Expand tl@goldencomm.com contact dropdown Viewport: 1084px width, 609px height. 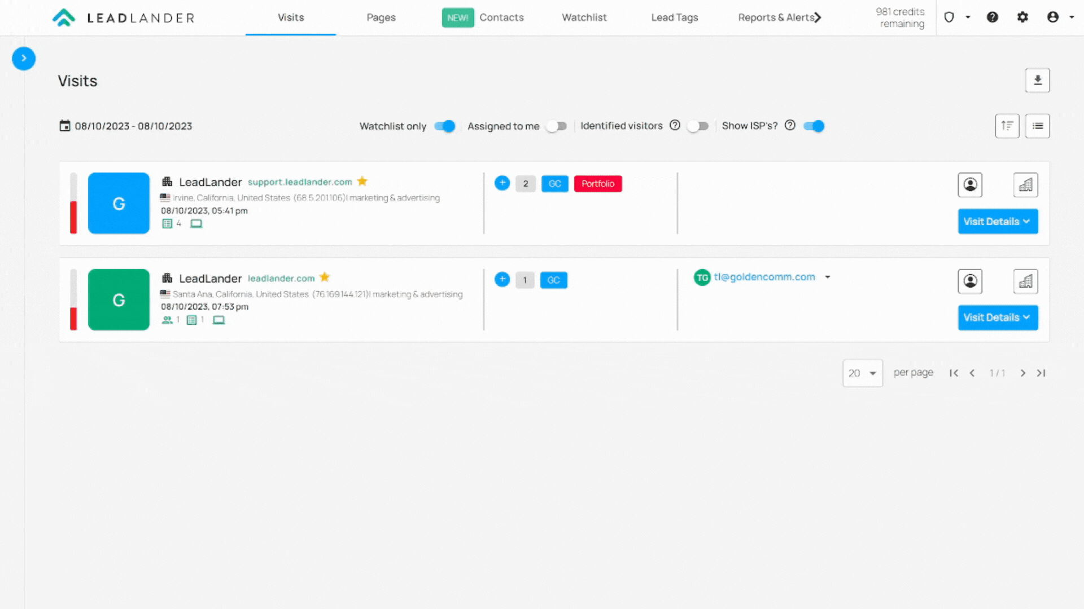click(x=827, y=277)
